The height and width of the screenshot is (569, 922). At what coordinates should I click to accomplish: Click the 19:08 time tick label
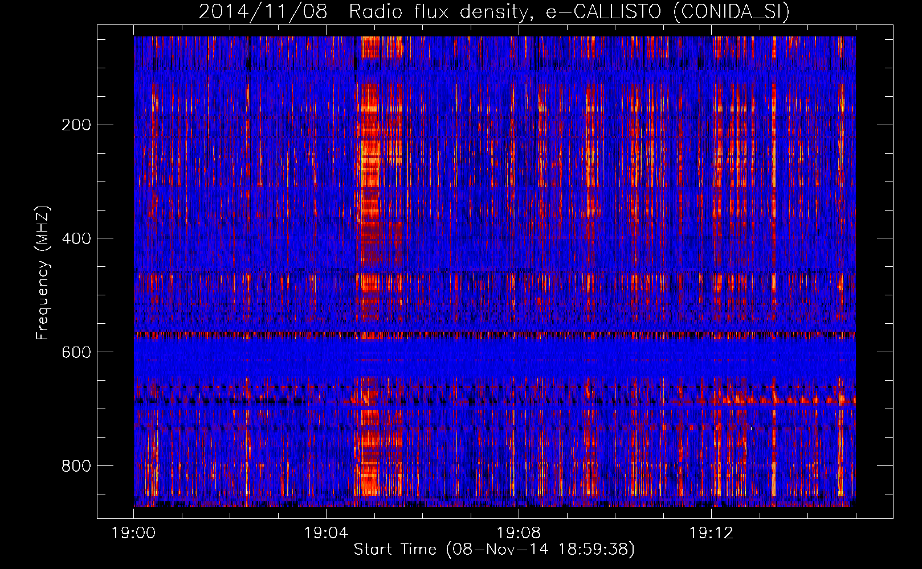pos(519,533)
